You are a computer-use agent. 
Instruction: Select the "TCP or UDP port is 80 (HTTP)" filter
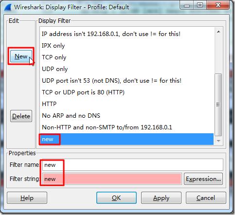click(127, 92)
